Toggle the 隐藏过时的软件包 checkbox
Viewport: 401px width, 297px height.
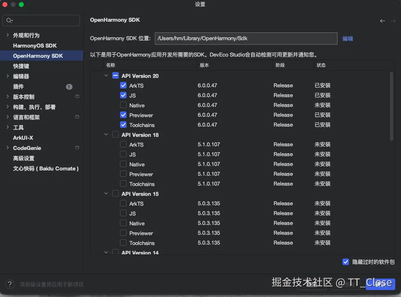click(345, 262)
